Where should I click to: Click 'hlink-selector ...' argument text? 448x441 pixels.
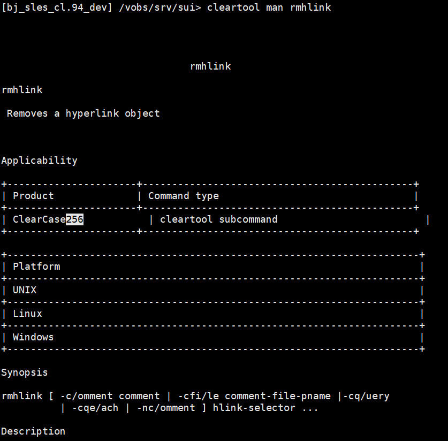tap(265, 408)
